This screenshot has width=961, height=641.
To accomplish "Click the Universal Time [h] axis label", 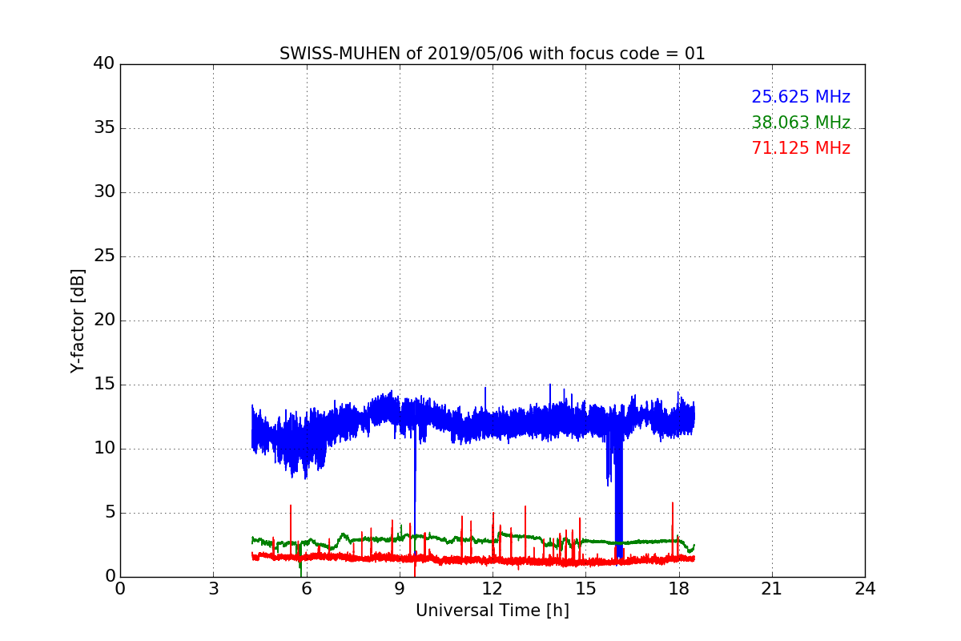I will (x=492, y=611).
